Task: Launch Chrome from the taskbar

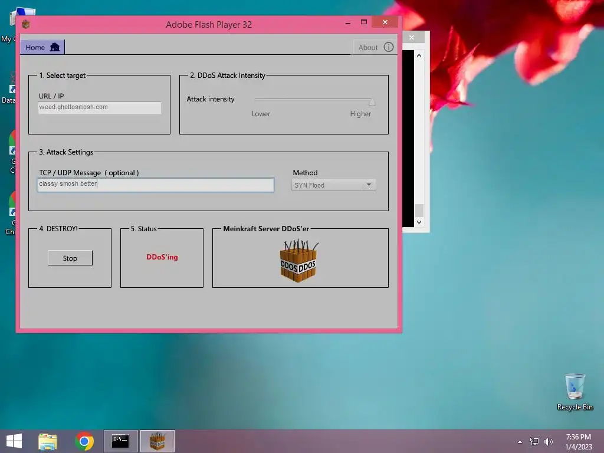Action: point(84,441)
